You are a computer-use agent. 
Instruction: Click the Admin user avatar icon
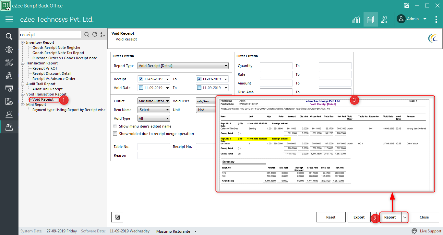[x=401, y=19]
